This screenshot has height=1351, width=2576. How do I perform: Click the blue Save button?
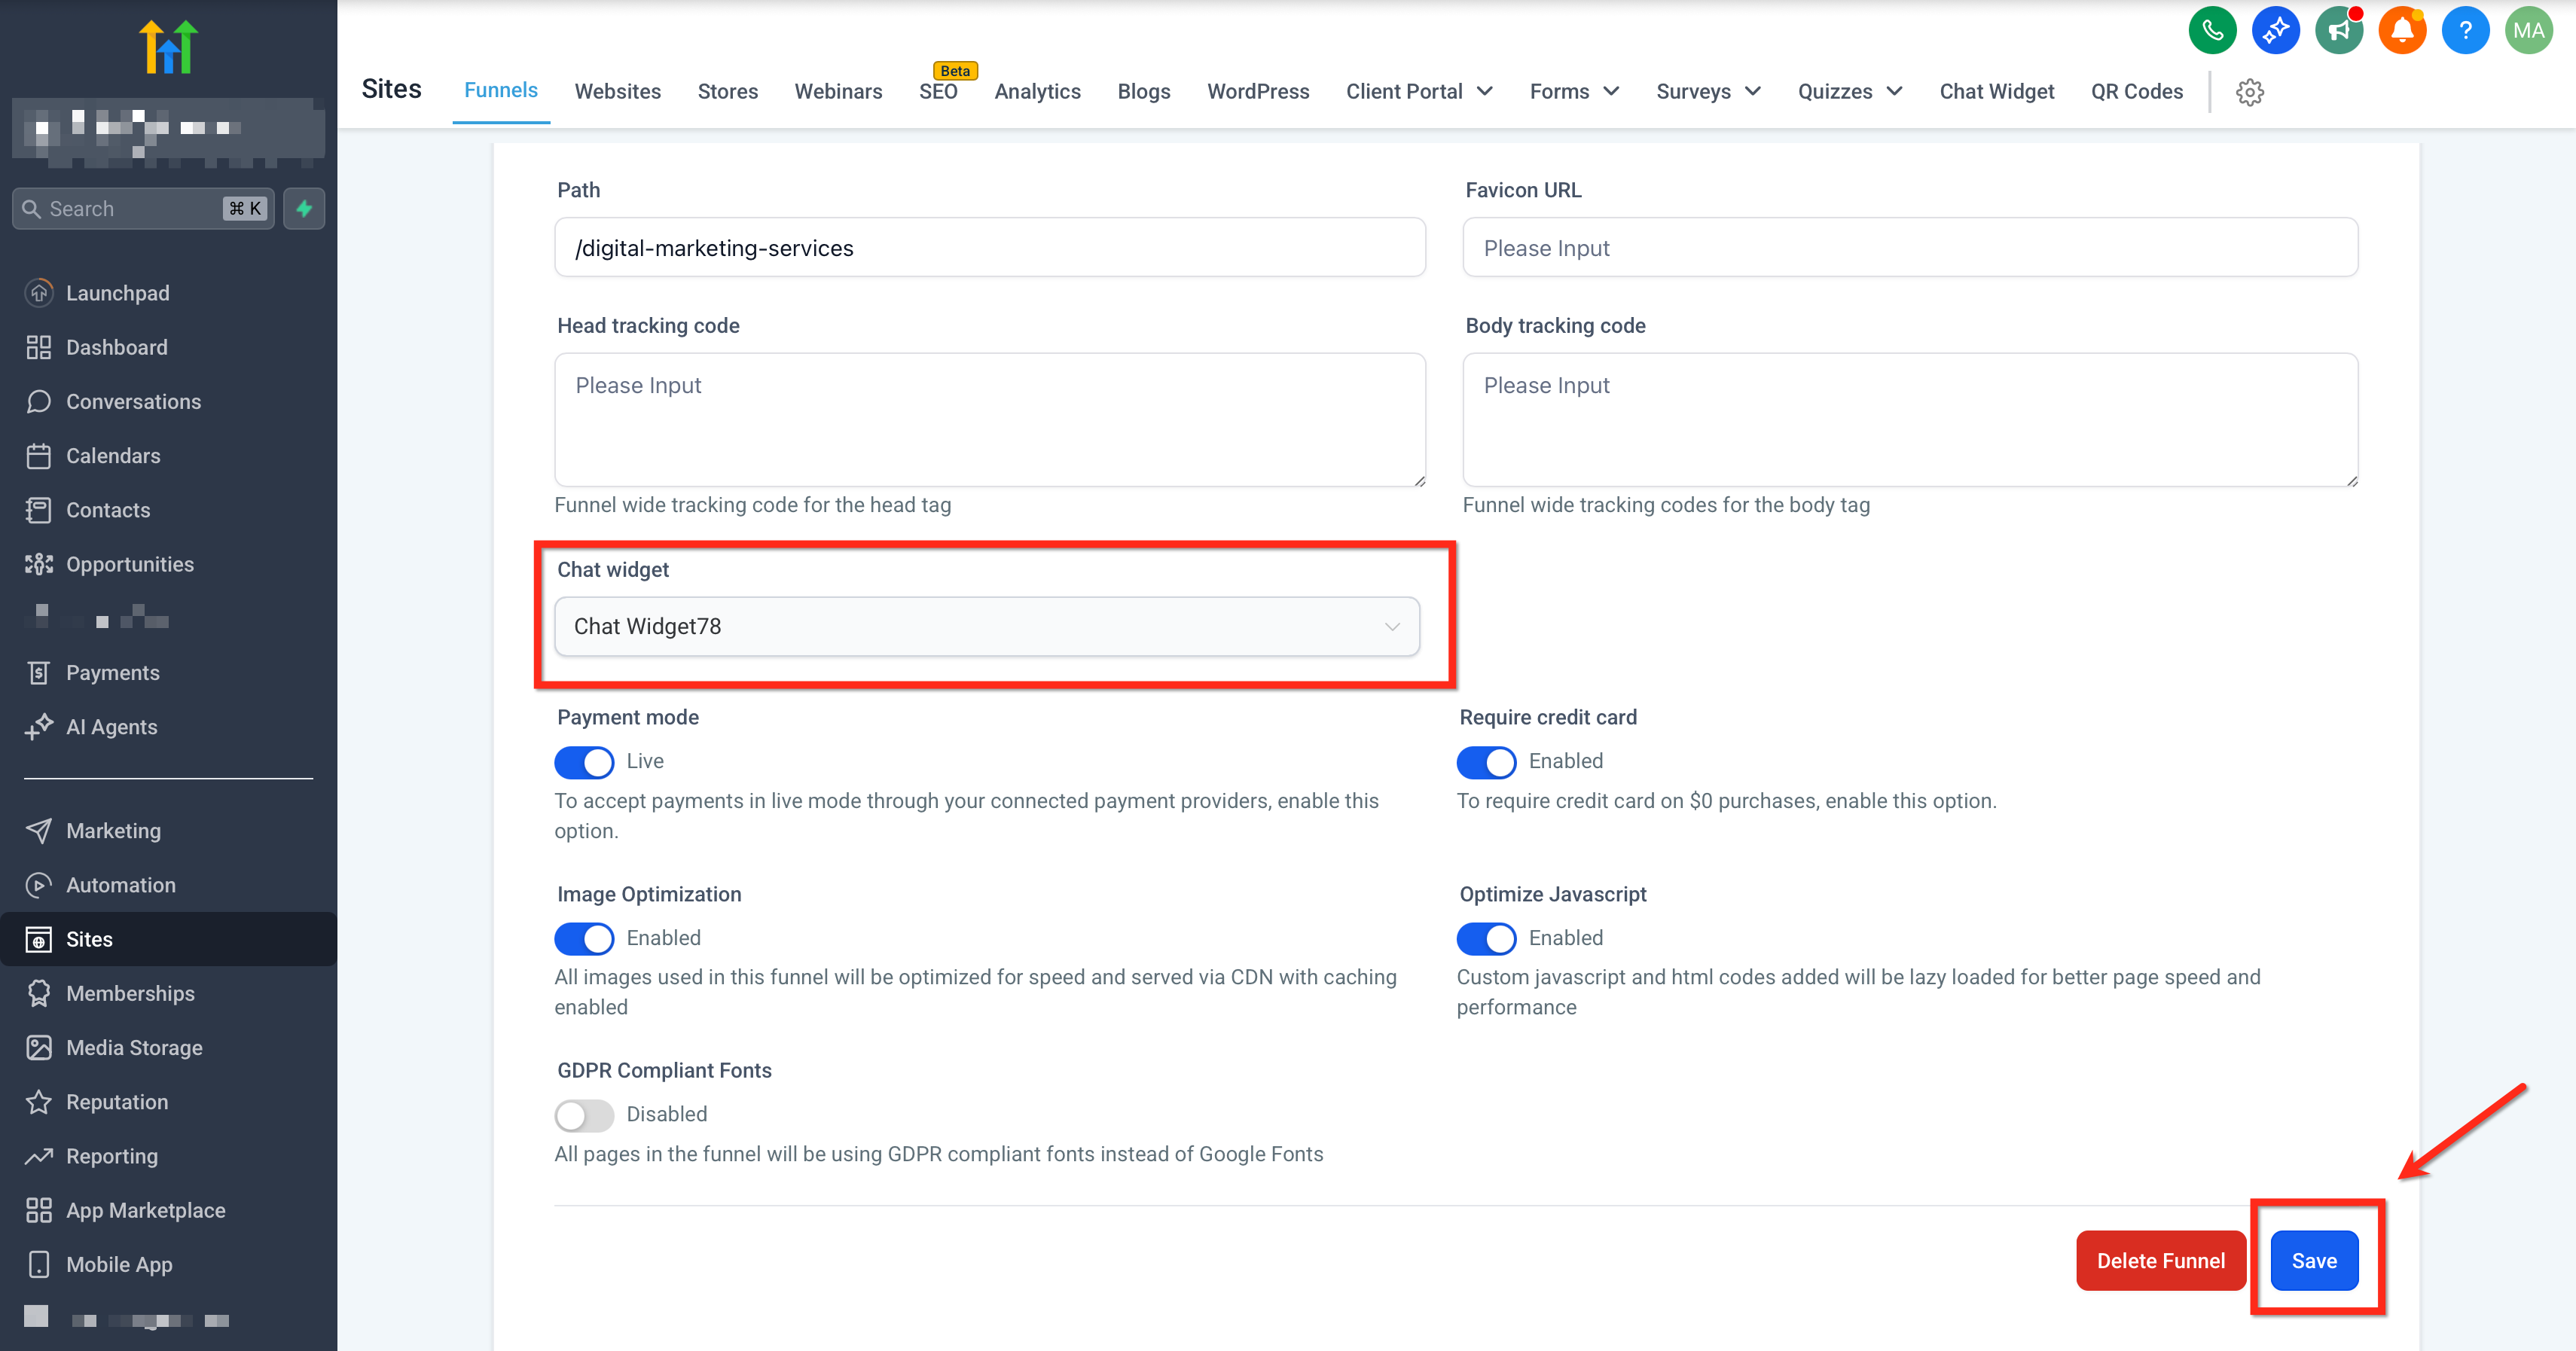click(x=2314, y=1261)
